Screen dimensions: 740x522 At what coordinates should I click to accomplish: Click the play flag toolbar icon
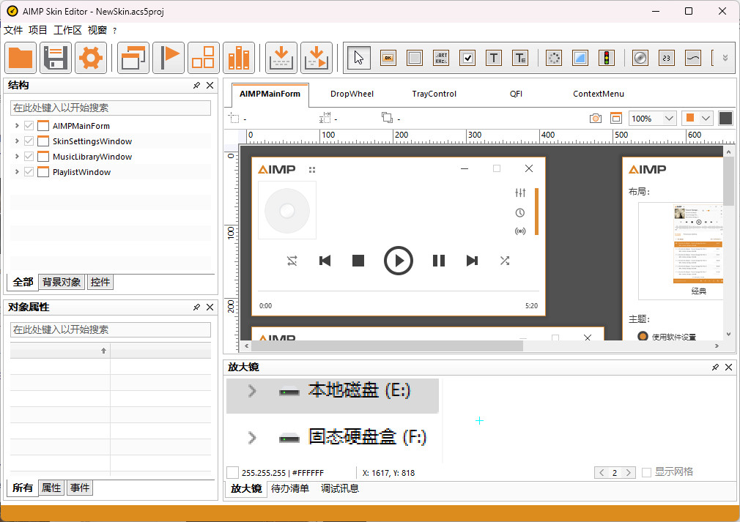tap(169, 58)
